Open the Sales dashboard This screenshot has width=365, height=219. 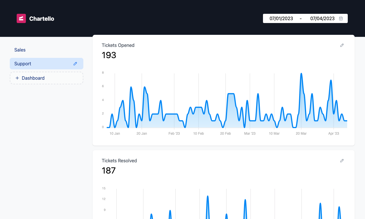[x=47, y=50]
